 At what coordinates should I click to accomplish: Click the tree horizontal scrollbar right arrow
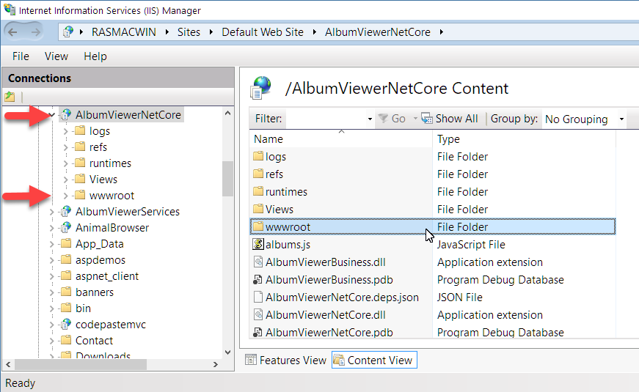[216, 364]
